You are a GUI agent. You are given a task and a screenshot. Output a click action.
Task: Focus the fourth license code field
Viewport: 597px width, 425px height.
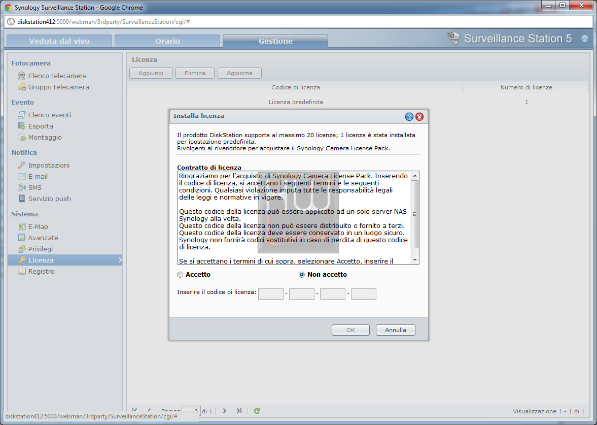(364, 294)
